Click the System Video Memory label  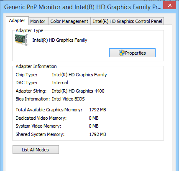(x=38, y=126)
